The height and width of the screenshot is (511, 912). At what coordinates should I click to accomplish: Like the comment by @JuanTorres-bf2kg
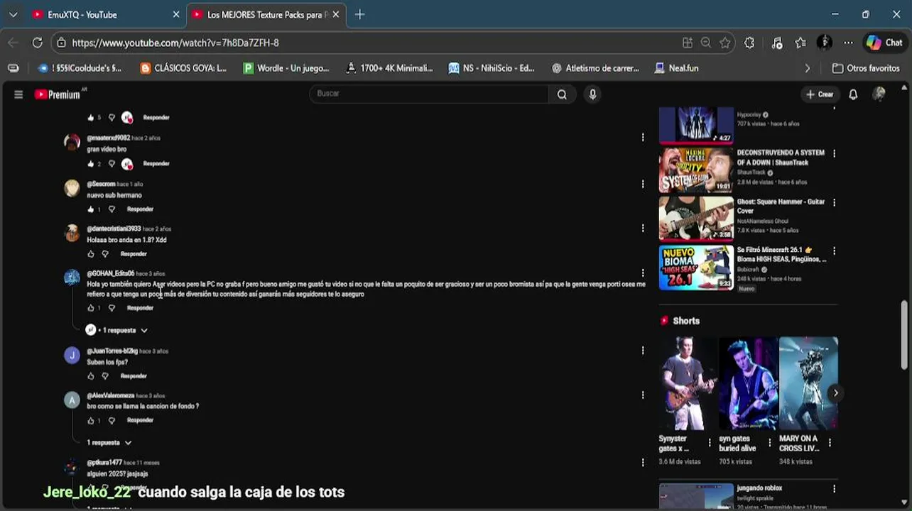[x=90, y=376]
